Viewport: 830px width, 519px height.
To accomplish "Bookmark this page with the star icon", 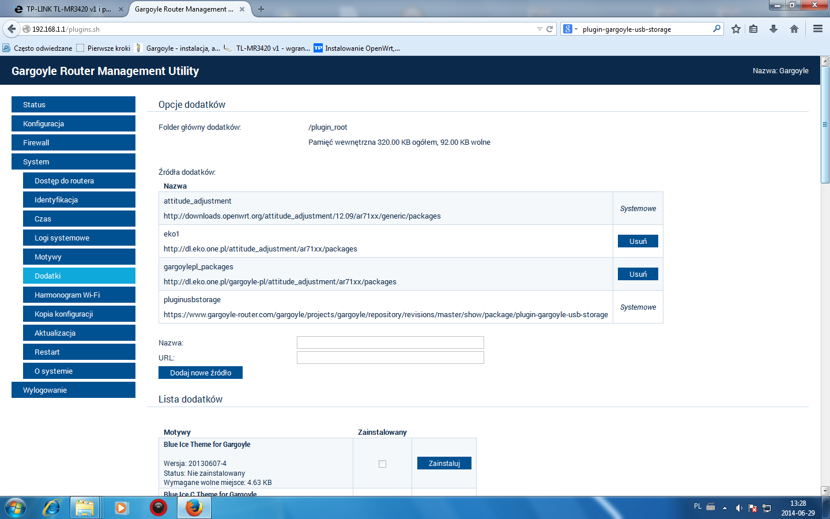I will point(736,29).
